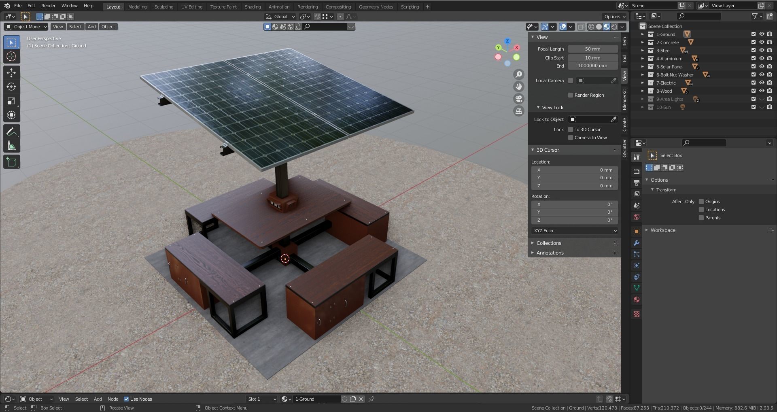Click the Lock to Object eyedropper

tap(614, 119)
